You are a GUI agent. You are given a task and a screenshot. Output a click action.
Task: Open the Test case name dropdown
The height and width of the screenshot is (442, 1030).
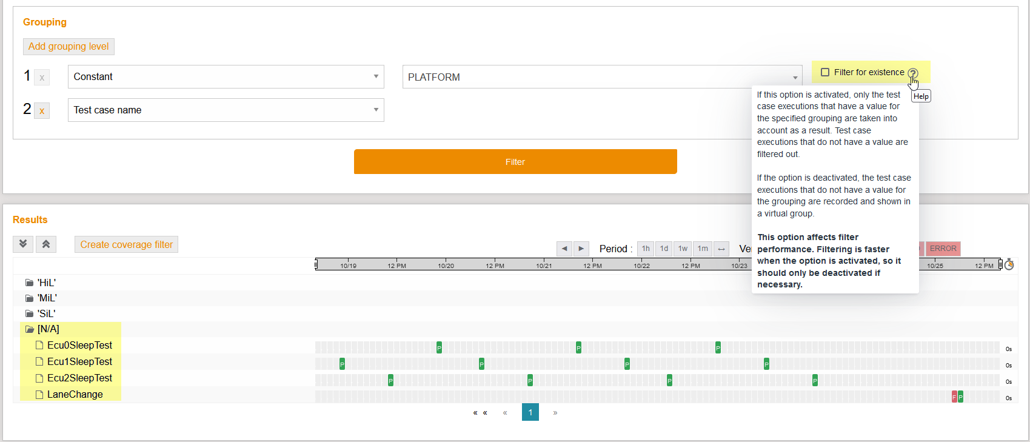[x=226, y=110]
